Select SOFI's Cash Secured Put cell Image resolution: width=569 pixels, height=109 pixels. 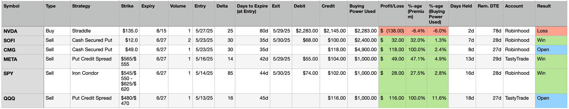(95, 40)
